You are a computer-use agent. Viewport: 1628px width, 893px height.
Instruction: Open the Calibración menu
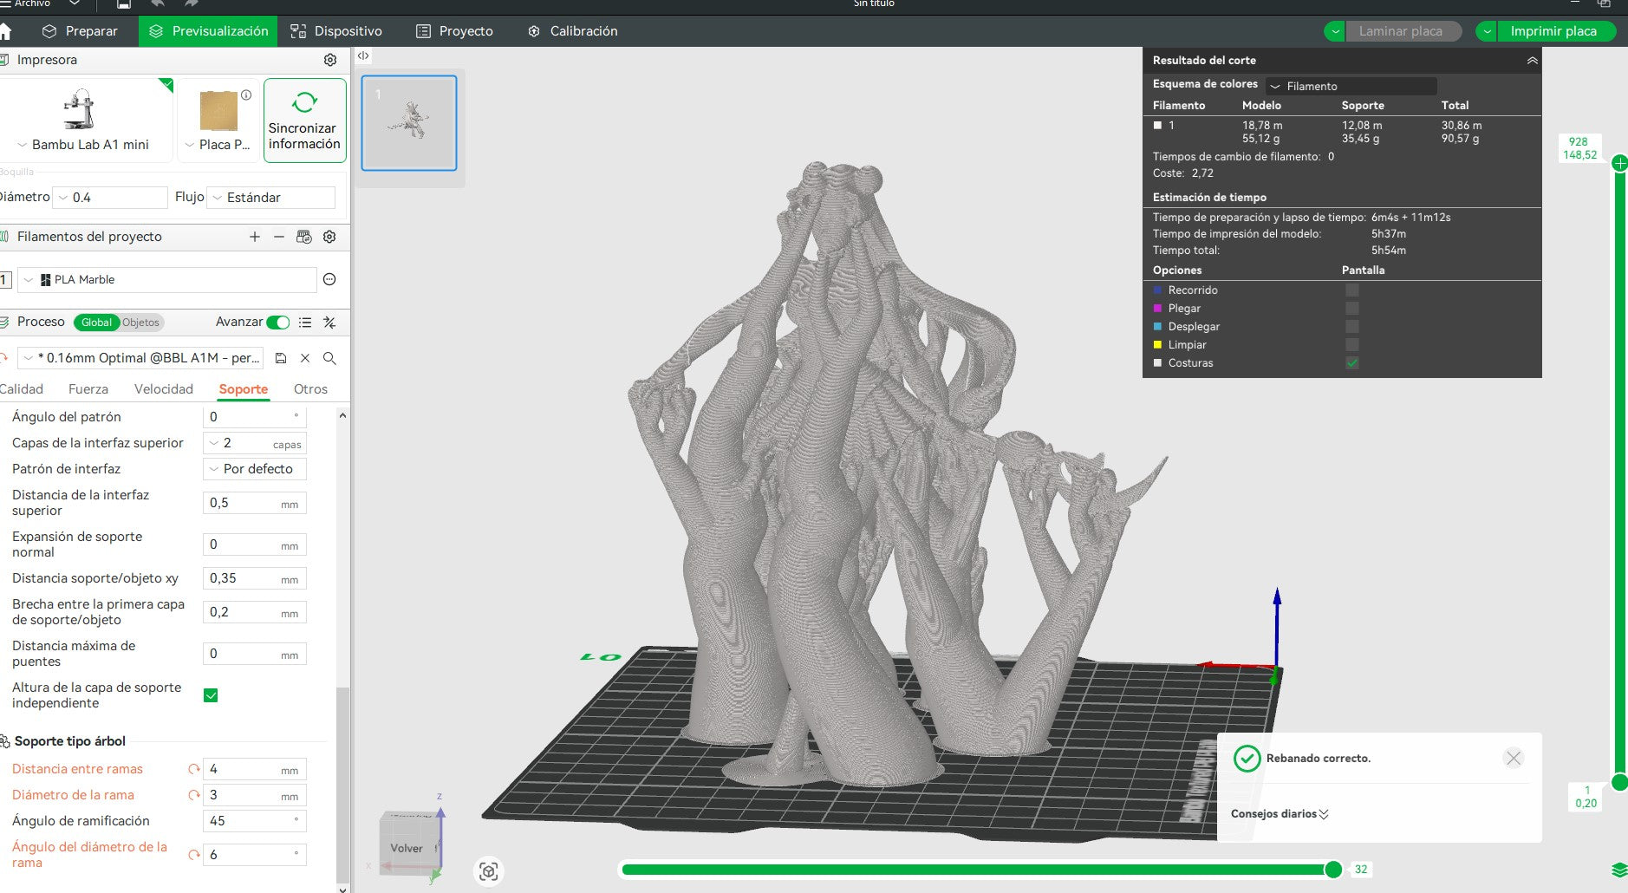[x=573, y=31]
